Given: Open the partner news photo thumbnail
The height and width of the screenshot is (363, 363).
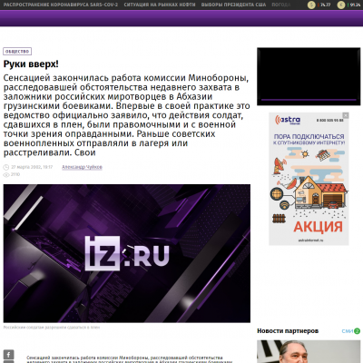Looking at the screenshot, I should click(309, 351).
